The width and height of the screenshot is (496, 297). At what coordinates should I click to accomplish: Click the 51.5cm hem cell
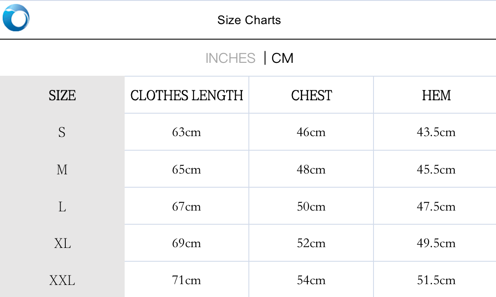(x=436, y=281)
